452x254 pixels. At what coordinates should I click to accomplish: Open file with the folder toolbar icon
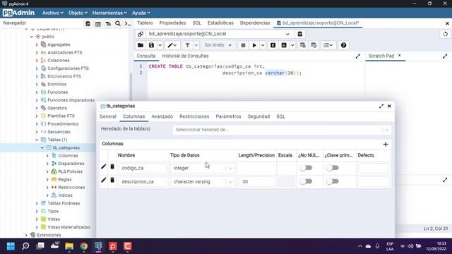[x=141, y=45]
